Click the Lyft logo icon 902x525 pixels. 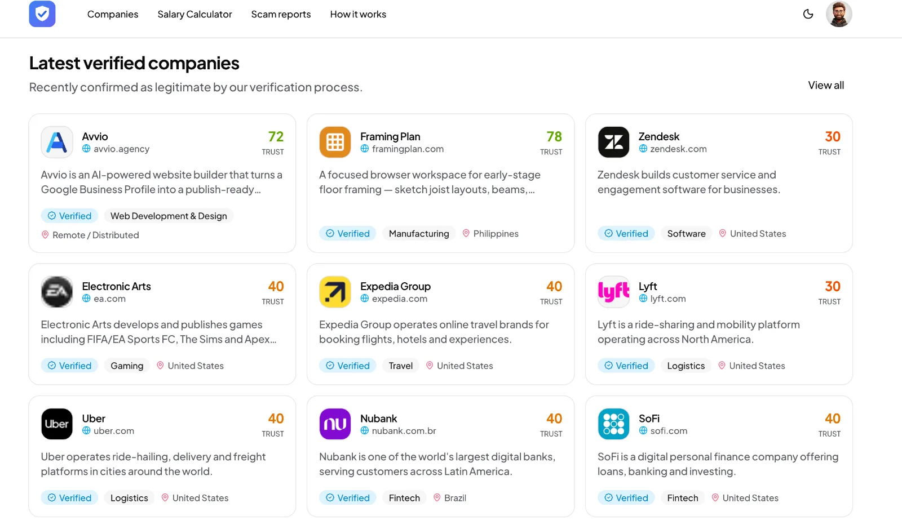click(613, 292)
